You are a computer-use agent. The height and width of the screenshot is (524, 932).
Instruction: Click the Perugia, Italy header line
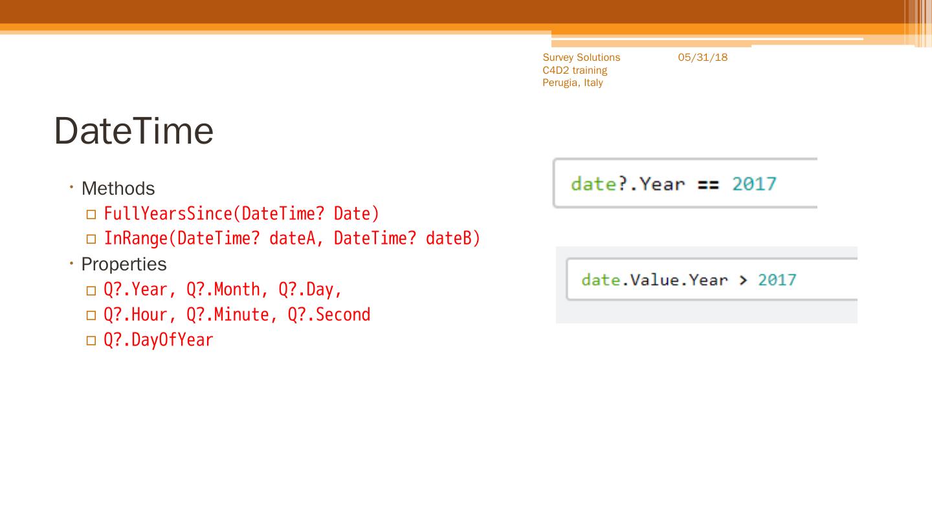pyautogui.click(x=573, y=83)
